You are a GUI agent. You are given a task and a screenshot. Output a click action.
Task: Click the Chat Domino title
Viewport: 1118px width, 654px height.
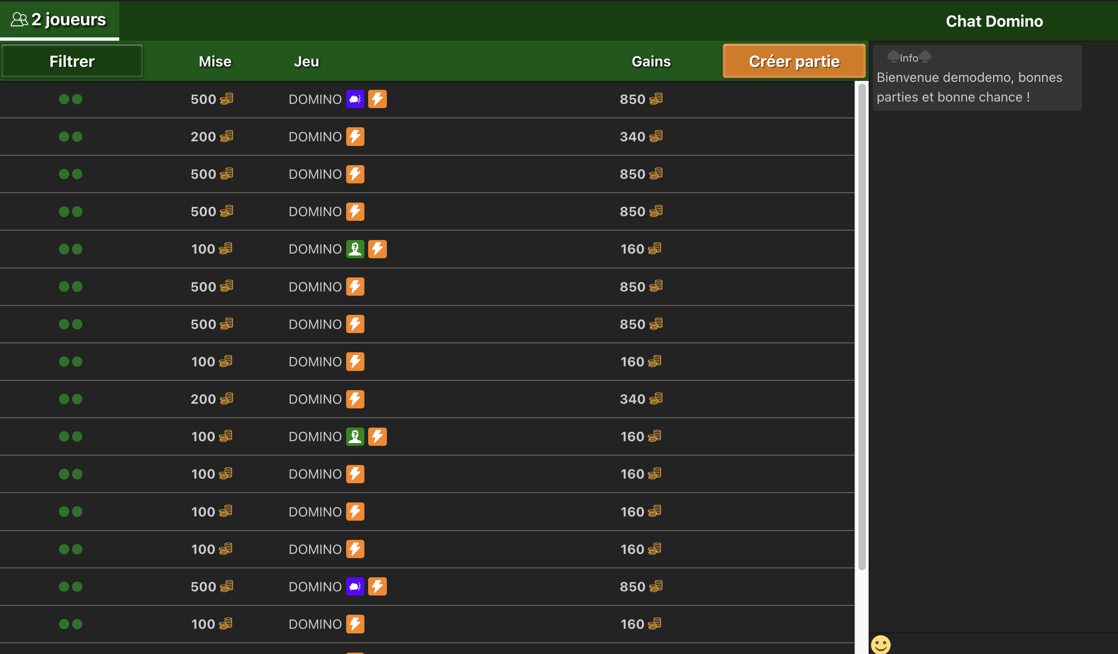point(995,21)
